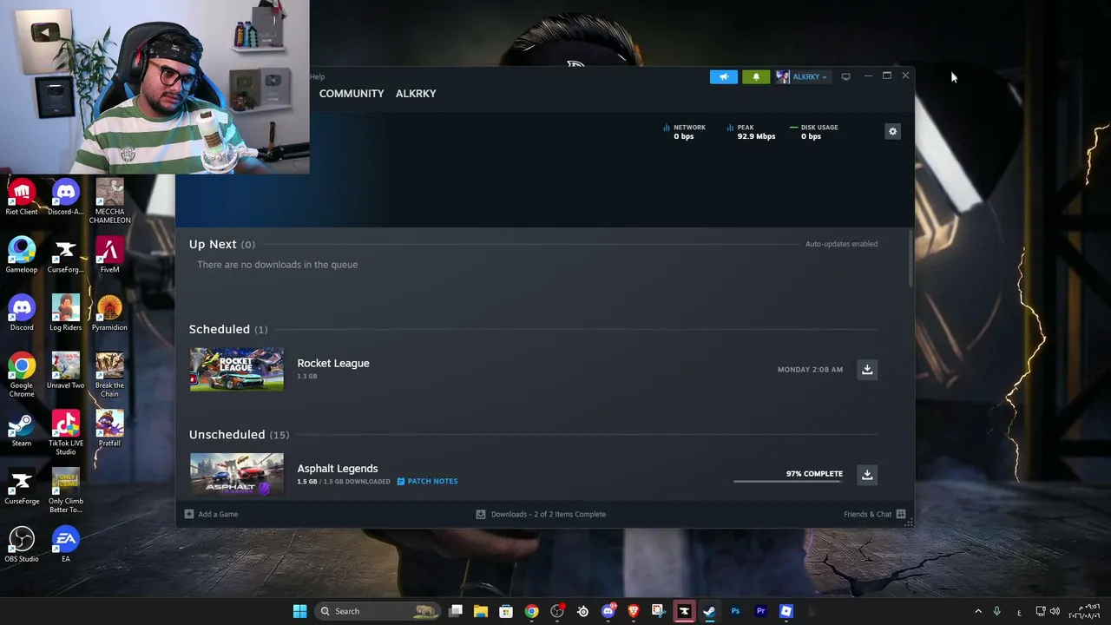
Task: Open Brave browser from taskbar
Action: pyautogui.click(x=633, y=611)
